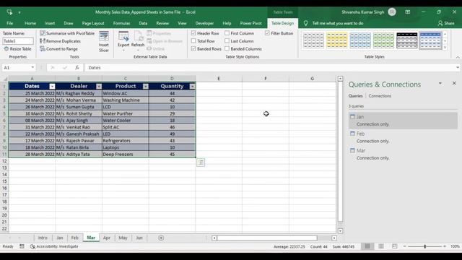Click the macro recording status icon
Viewport: 462px width, 260px height.
[22, 246]
